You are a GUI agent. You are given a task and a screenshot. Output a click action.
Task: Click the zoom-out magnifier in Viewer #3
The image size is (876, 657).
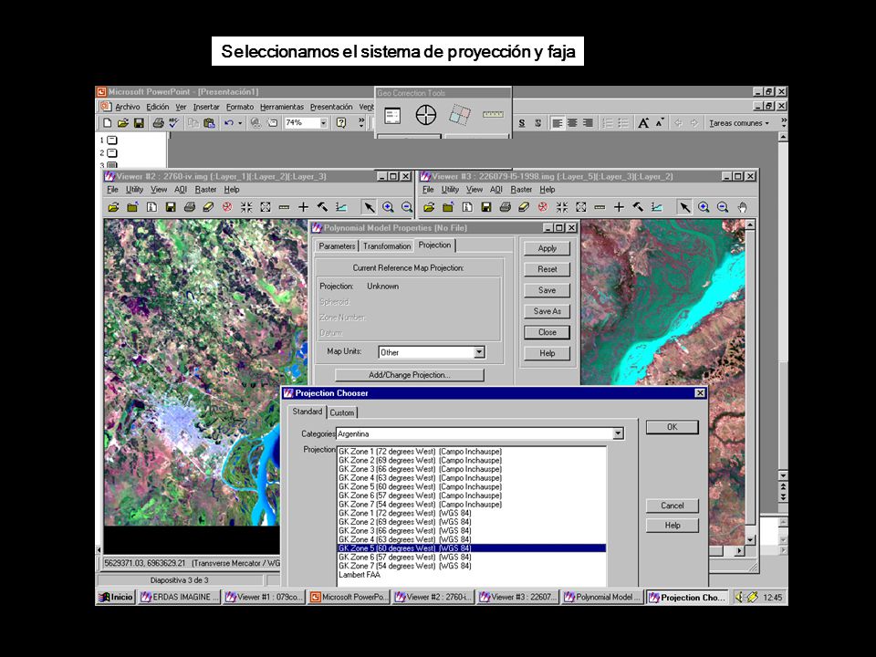tap(723, 207)
